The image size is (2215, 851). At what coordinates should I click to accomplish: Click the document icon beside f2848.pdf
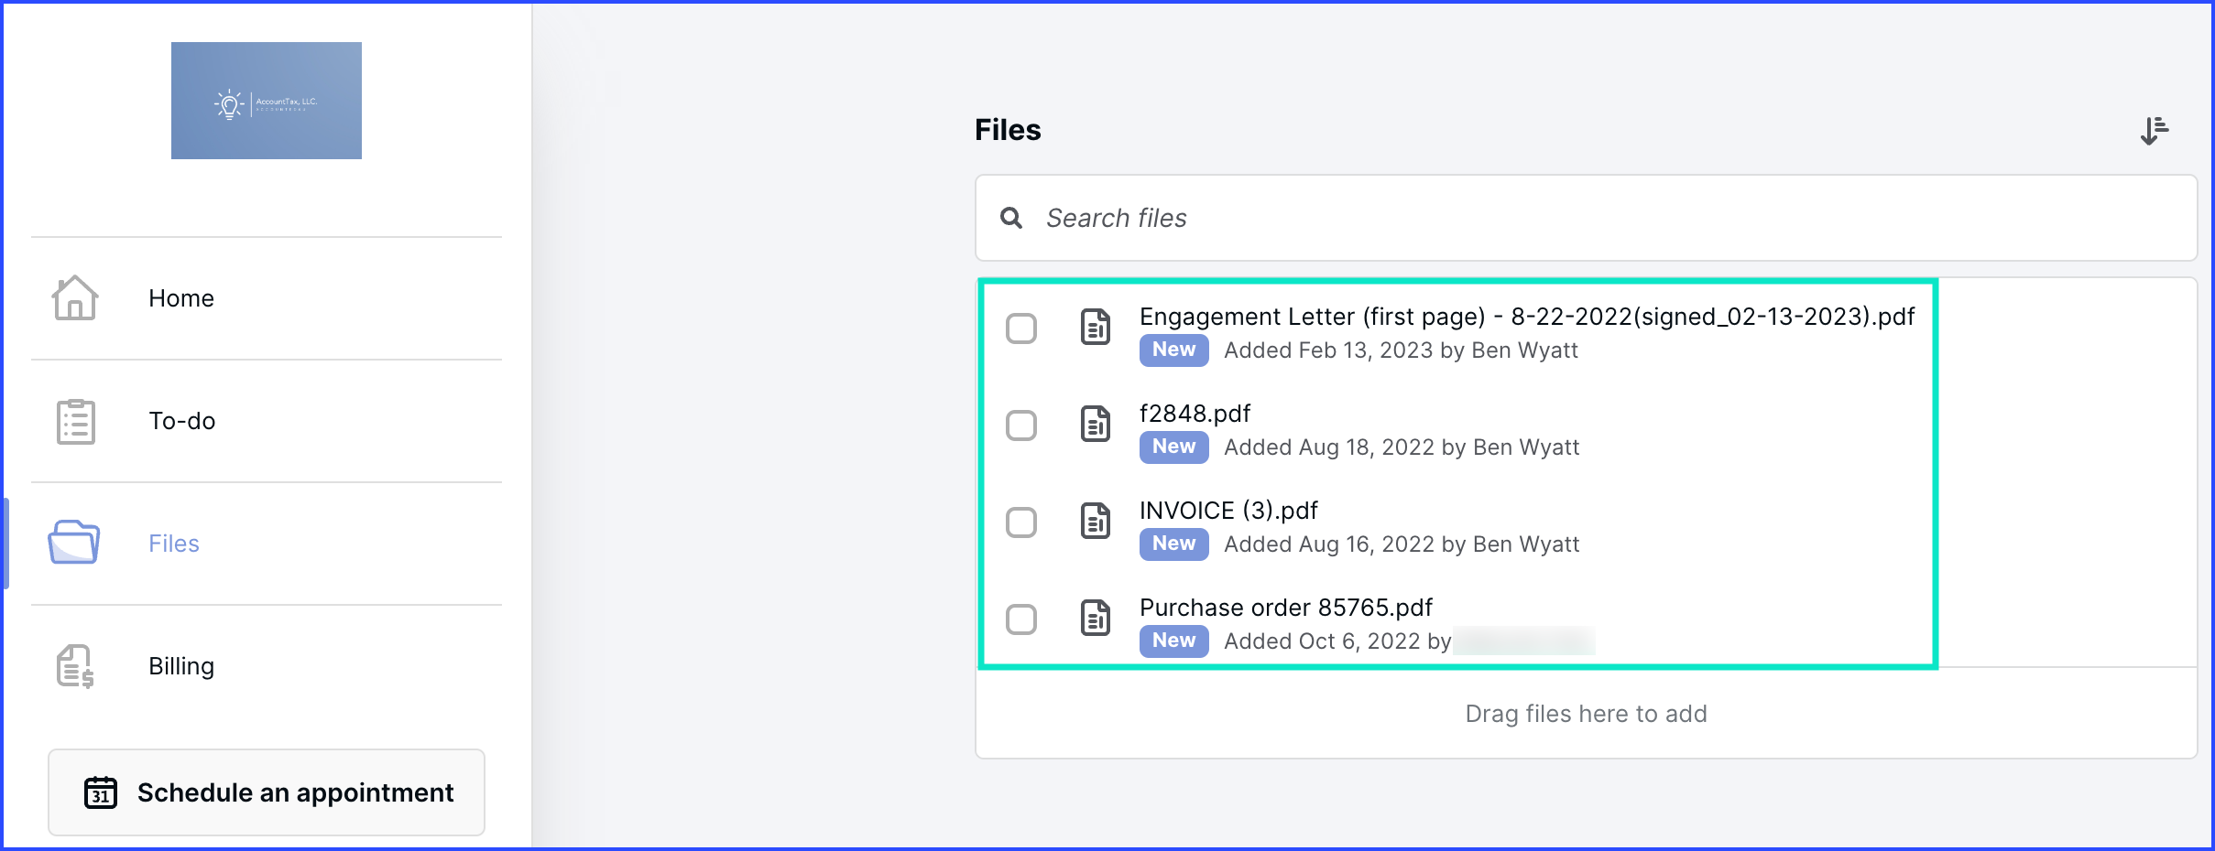coord(1096,424)
